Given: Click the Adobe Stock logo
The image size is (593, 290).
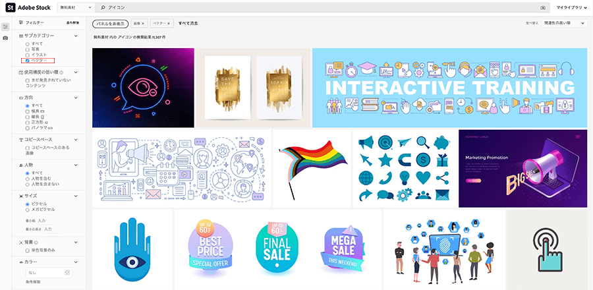Looking at the screenshot, I should (28, 7).
